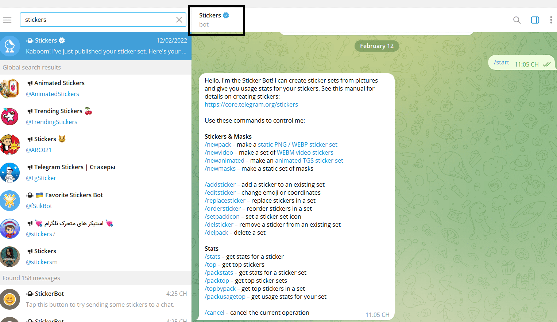This screenshot has height=322, width=557.
Task: Click the /editsticker command
Action: [220, 192]
